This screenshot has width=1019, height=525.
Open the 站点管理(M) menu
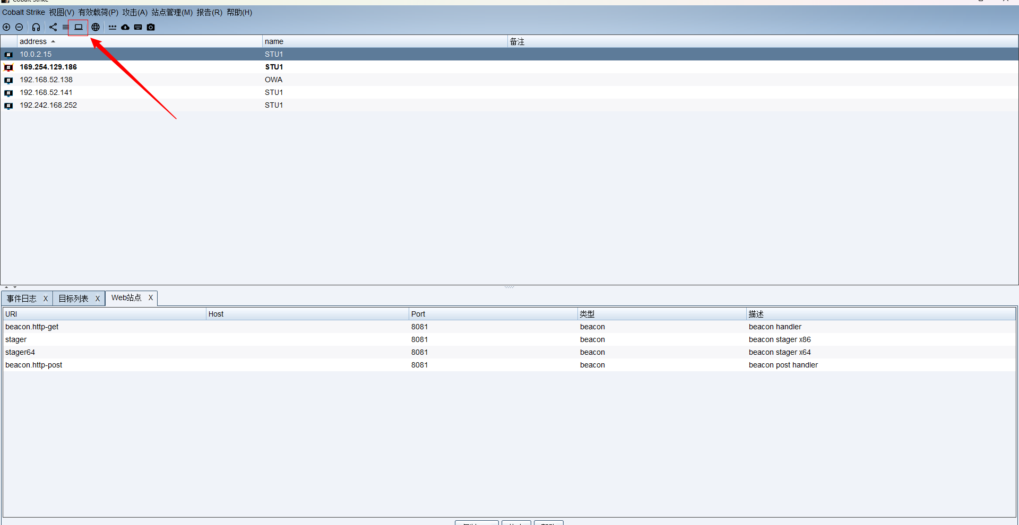172,12
